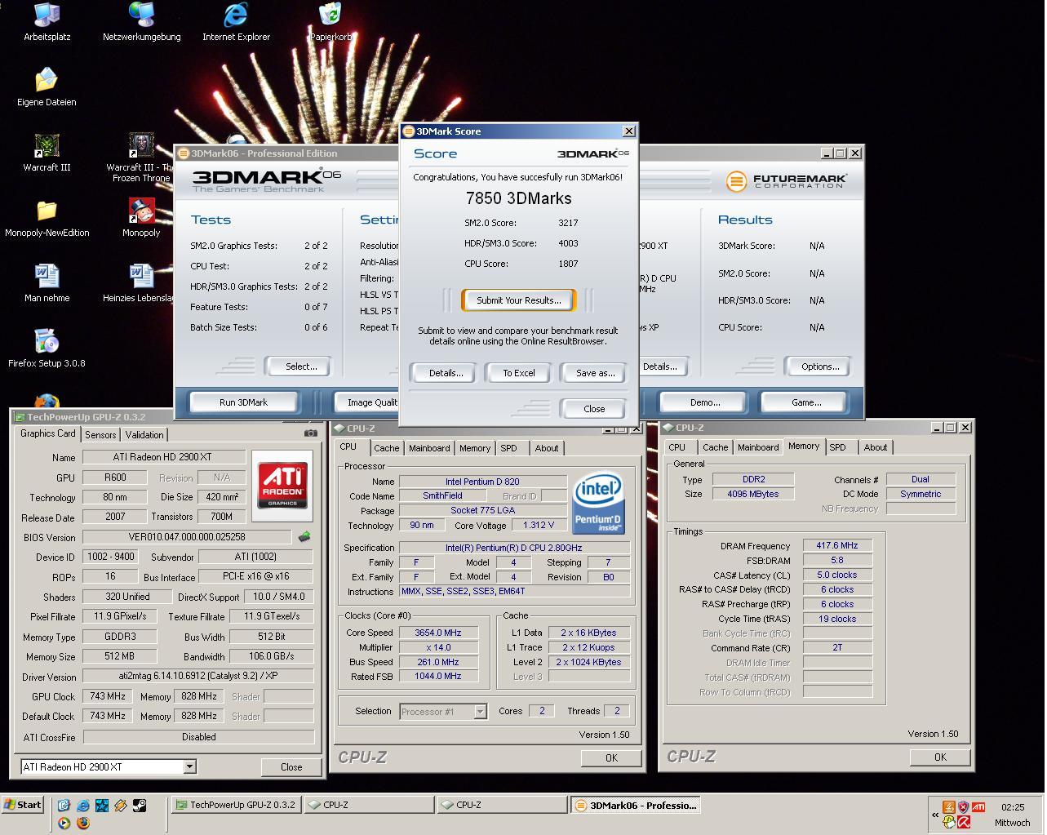Screen dimensions: 1047x835
Task: Launch Steam from the quick launch bar
Action: coord(140,805)
